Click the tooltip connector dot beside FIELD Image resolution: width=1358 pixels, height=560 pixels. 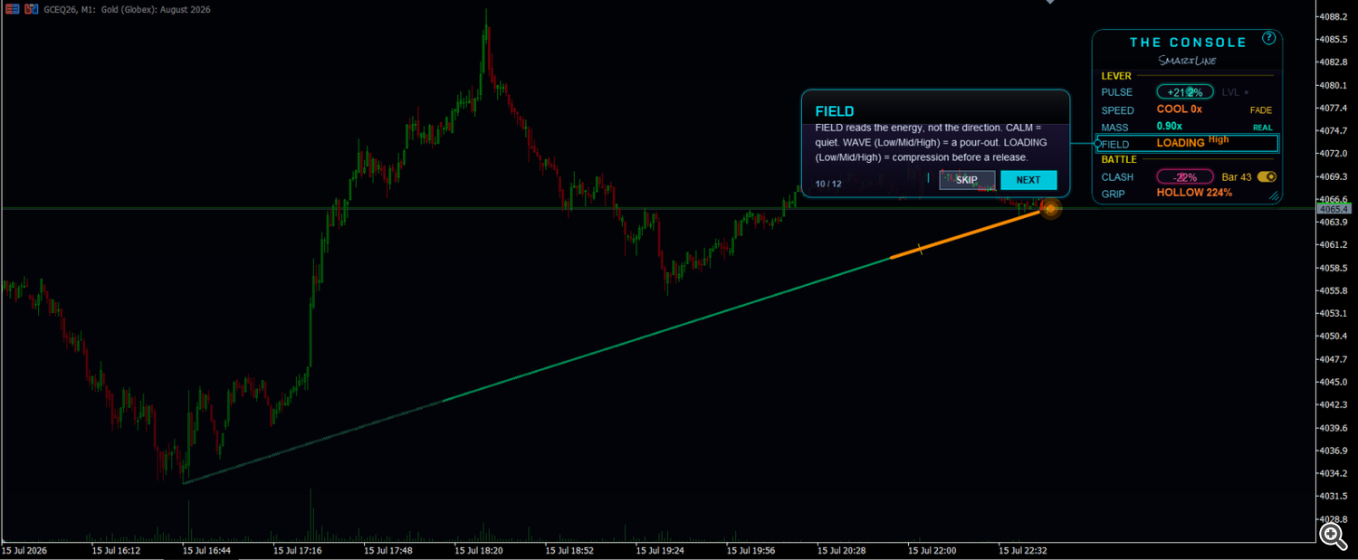pos(1097,144)
